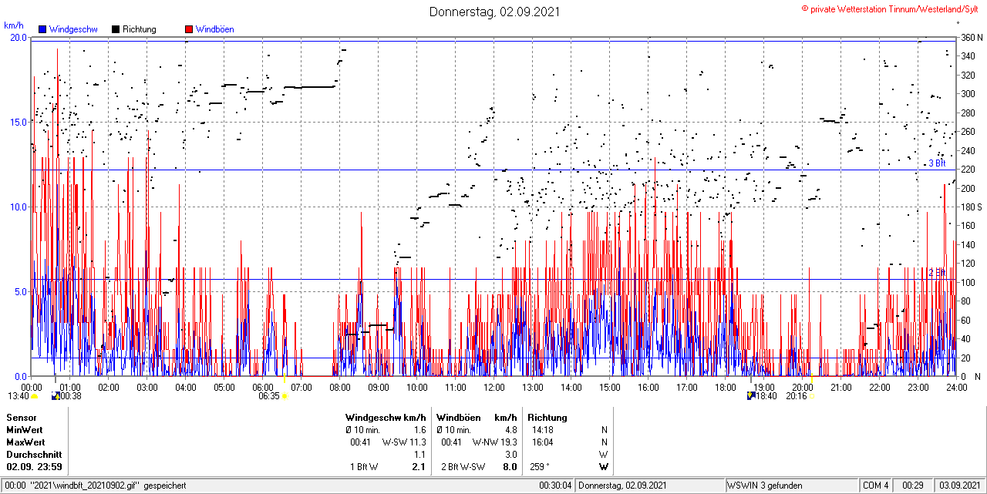Image resolution: width=987 pixels, height=494 pixels.
Task: Click the 'Sensor' row header in table
Action: click(22, 418)
